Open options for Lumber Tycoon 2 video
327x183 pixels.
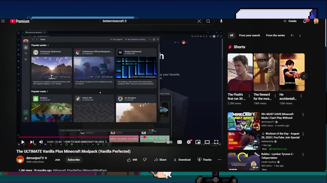[303, 154]
